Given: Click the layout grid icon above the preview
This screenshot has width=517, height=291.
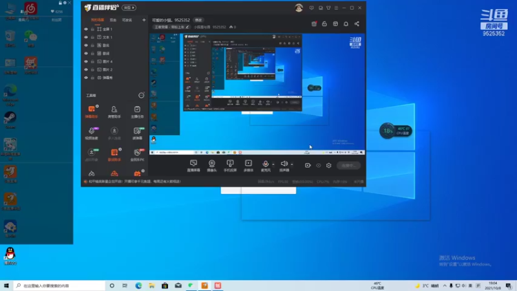Looking at the screenshot, I should (x=335, y=24).
